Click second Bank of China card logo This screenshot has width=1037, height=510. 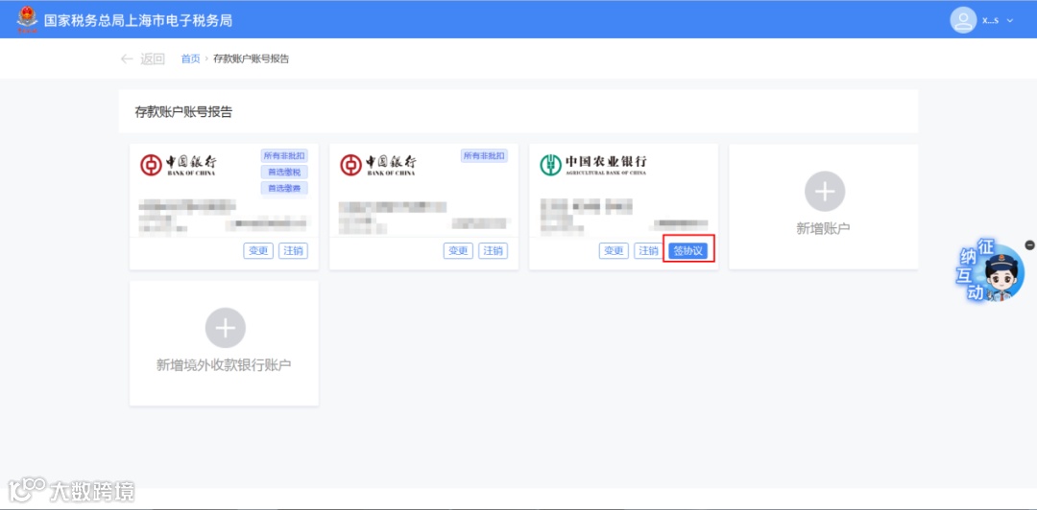377,165
